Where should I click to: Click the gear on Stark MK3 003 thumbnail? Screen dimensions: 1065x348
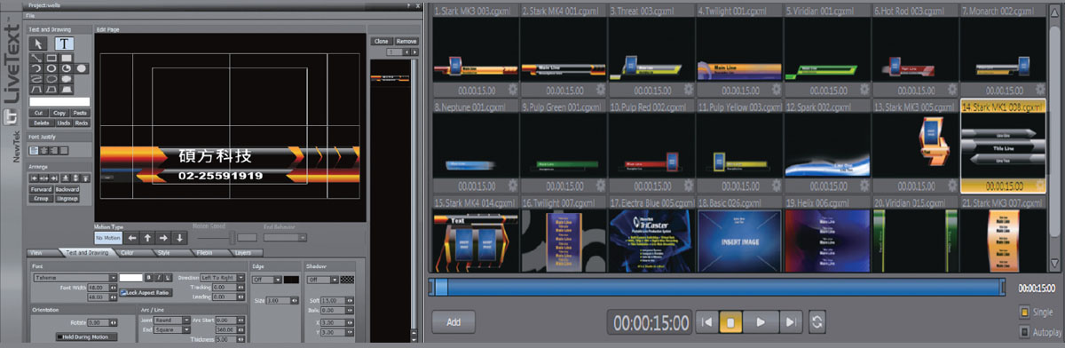[513, 90]
